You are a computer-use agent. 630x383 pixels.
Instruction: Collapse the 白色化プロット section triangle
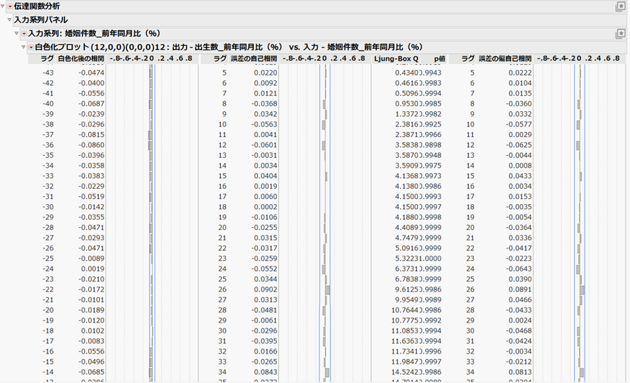[24, 47]
